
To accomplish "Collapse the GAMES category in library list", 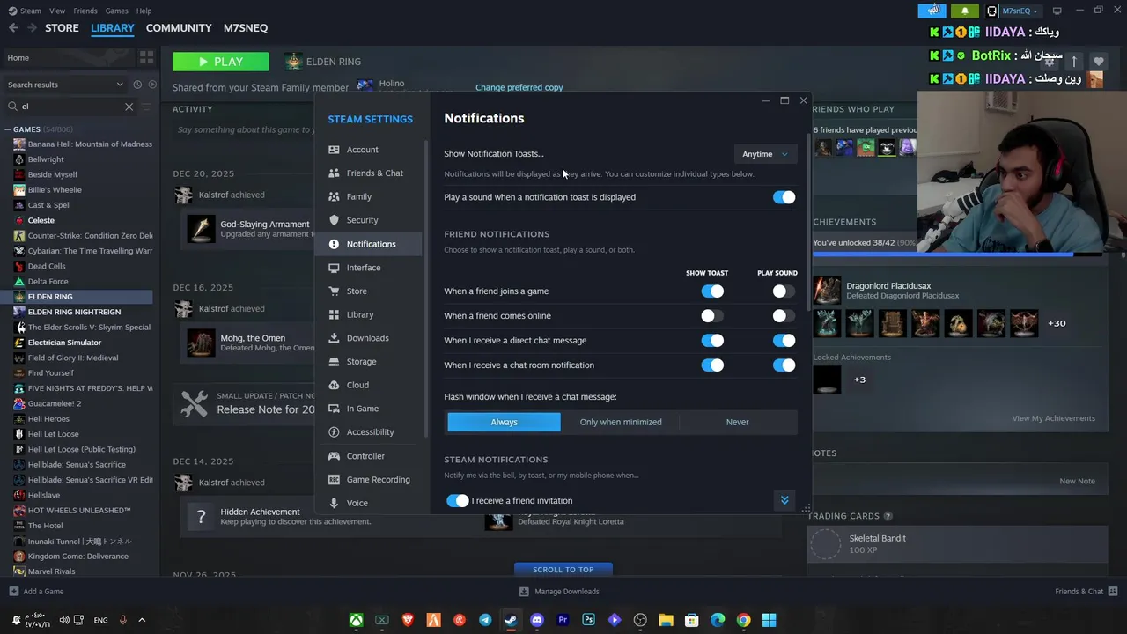I will 8,129.
